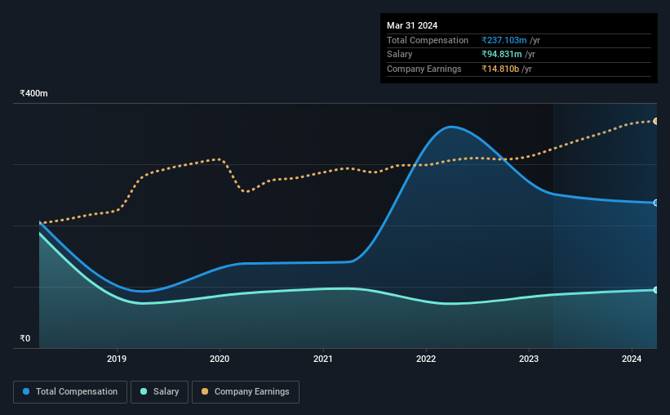The height and width of the screenshot is (415, 670).
Task: Click the tooltip Salary row label
Action: tap(400, 55)
